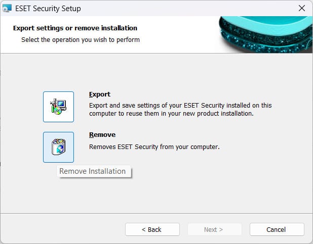Click the blue arrow on Remove bin icon

pyautogui.click(x=60, y=149)
